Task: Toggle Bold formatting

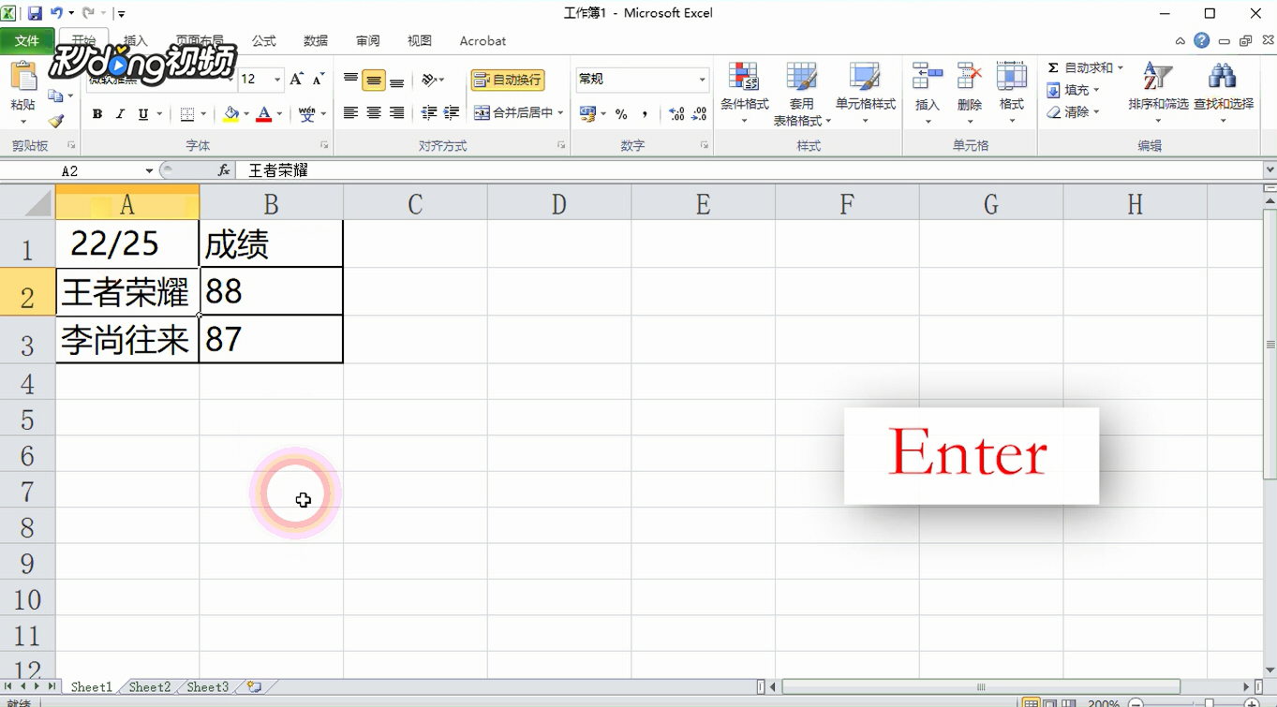Action: [97, 114]
